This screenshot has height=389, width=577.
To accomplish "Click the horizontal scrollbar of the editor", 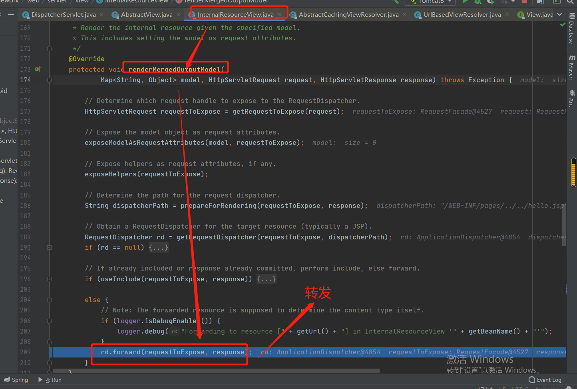I will 216,371.
